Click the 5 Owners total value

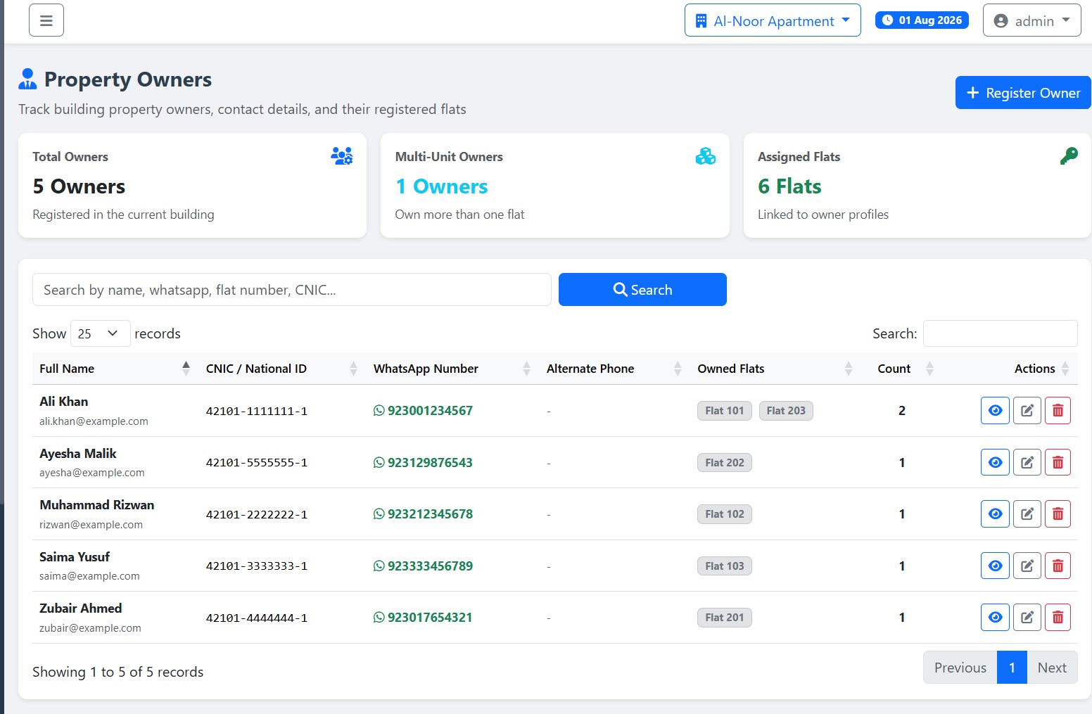79,186
